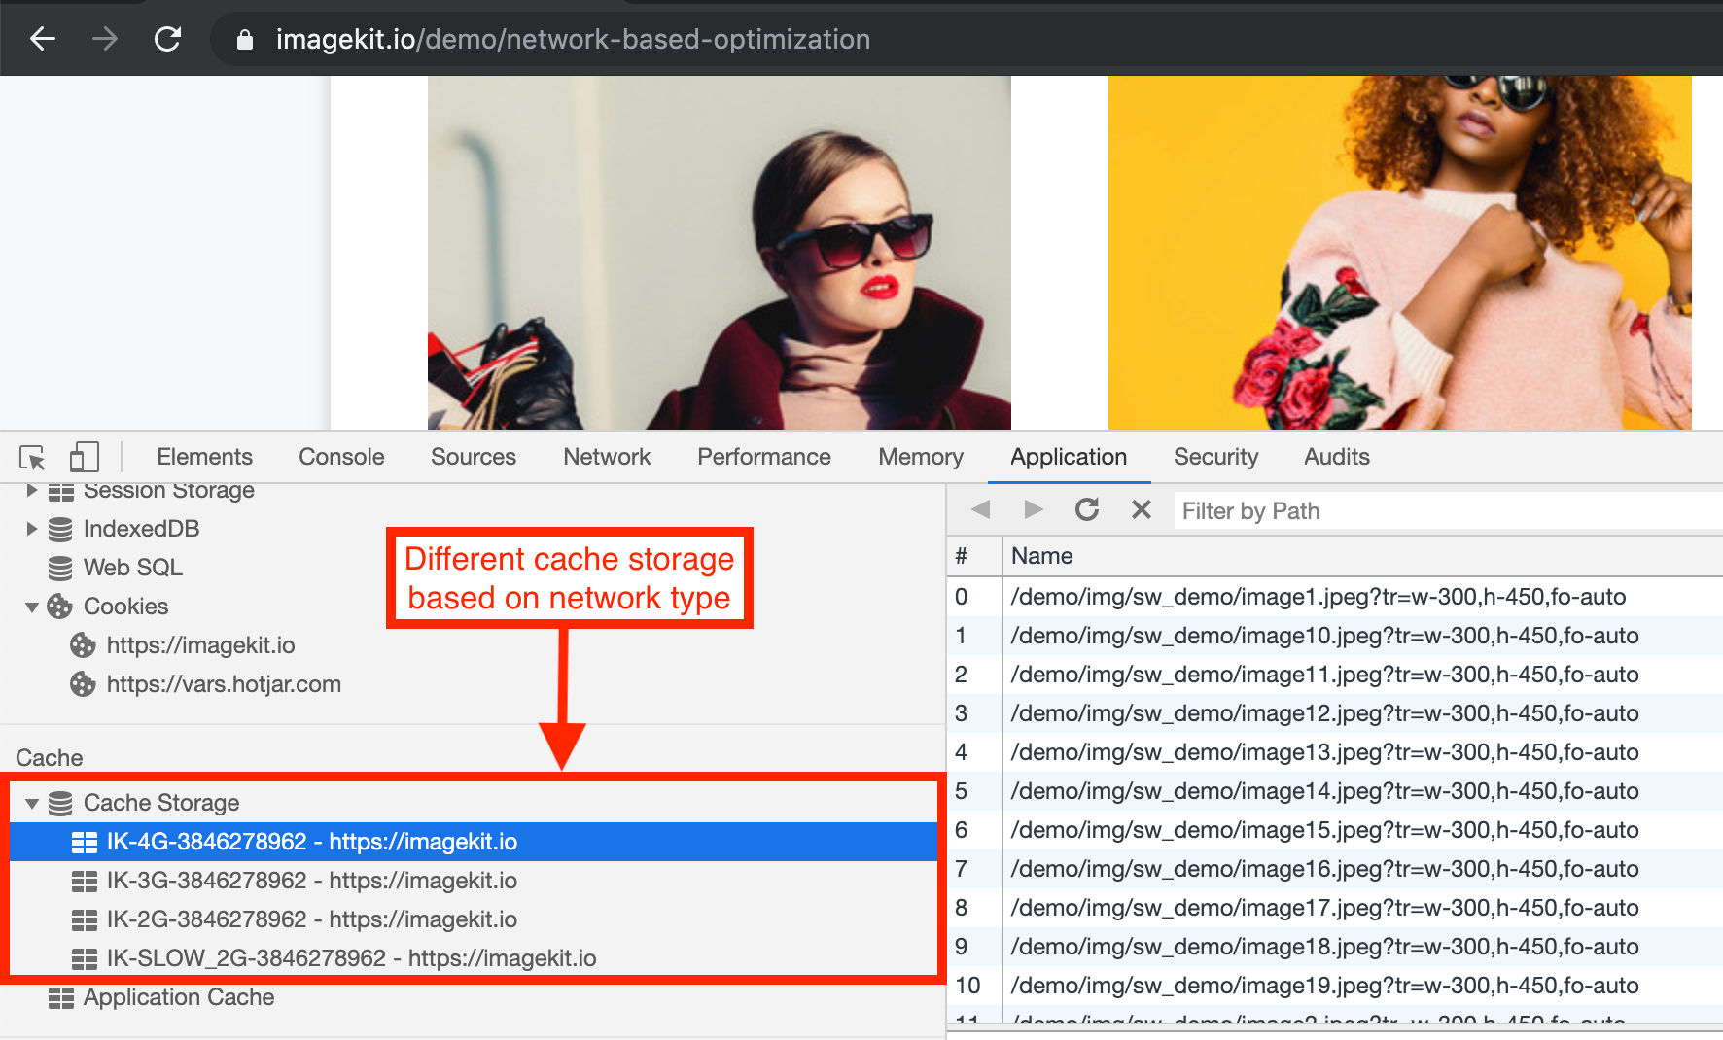Reload the page with the browser refresh icon
The width and height of the screenshot is (1723, 1040).
click(x=167, y=39)
